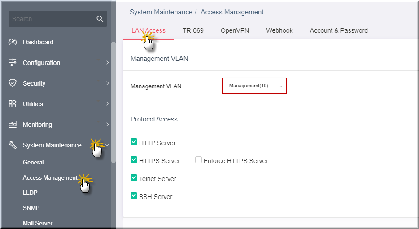
Task: Switch to the OpenVPN tab
Action: click(235, 30)
